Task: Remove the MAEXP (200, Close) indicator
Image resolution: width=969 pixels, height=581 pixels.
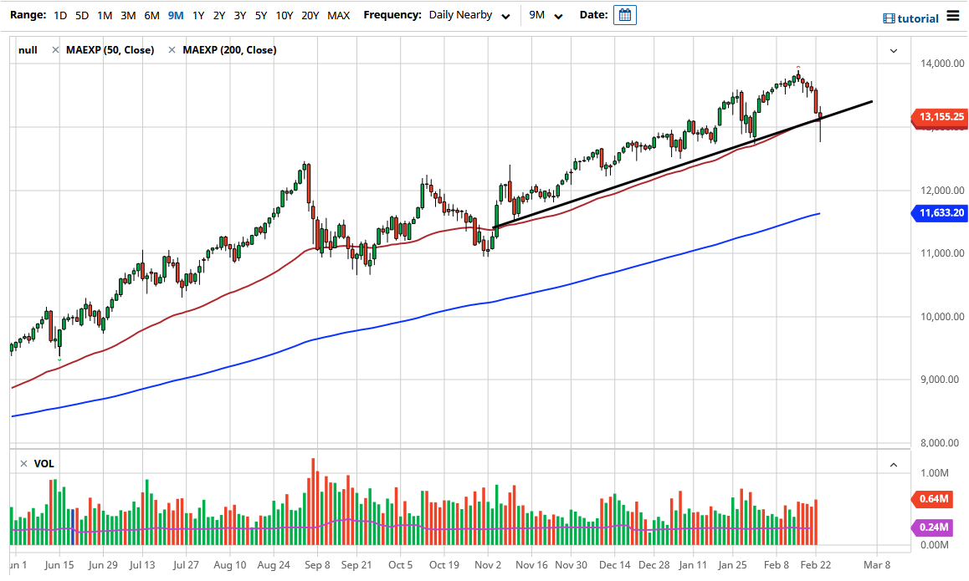Action: pyautogui.click(x=172, y=49)
